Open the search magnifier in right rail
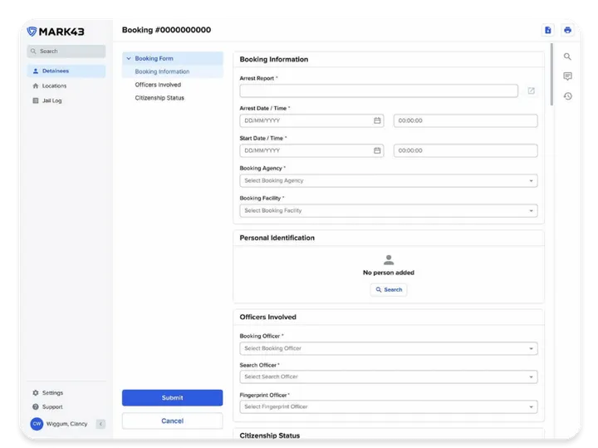The width and height of the screenshot is (598, 448). pyautogui.click(x=567, y=57)
